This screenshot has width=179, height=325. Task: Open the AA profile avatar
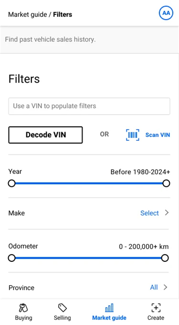[x=166, y=13]
